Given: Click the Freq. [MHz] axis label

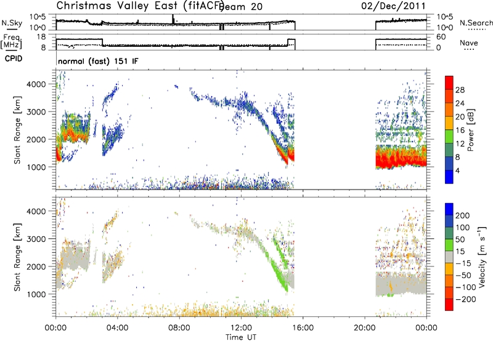Looking at the screenshot, I should (x=12, y=42).
